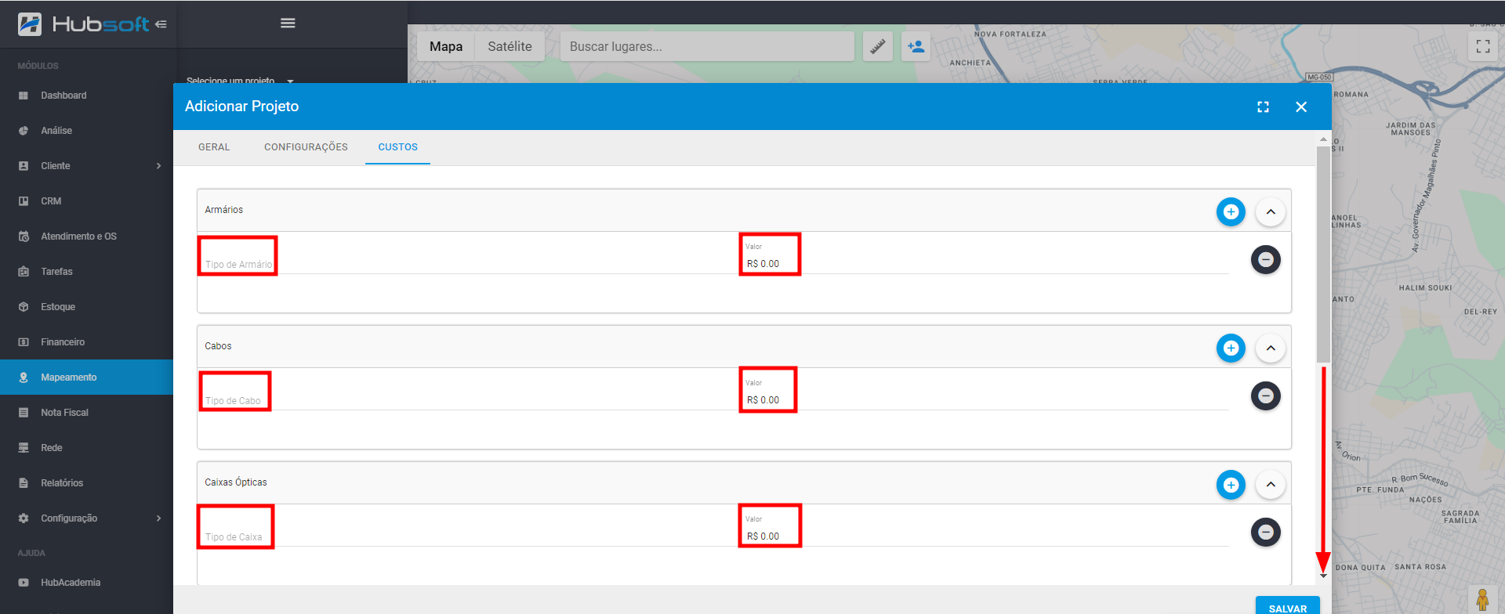
Task: Remove the Tipo de Cabo row
Action: pos(1265,395)
